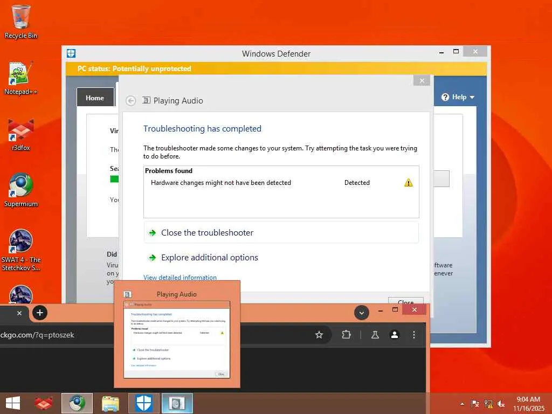Choose Explore additional options

point(281,257)
